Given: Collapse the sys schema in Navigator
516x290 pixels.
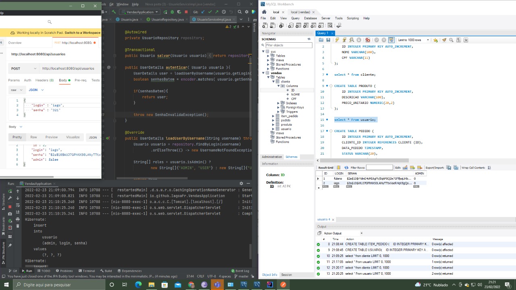Looking at the screenshot, I should 263,52.
